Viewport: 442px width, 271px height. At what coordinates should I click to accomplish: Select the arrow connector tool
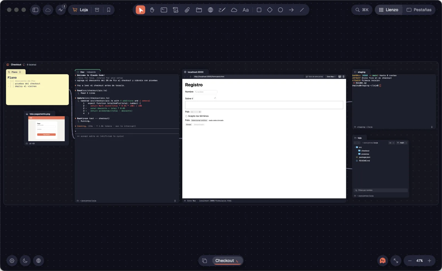pyautogui.click(x=291, y=10)
